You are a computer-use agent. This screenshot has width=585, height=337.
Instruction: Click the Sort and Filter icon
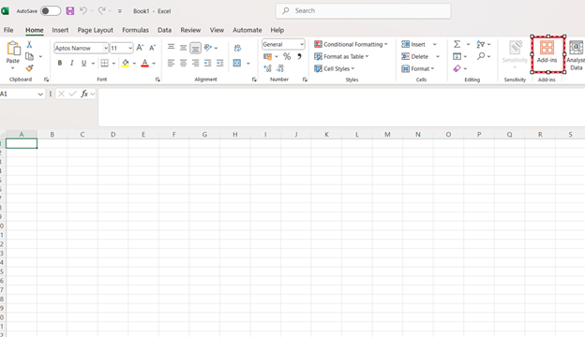(481, 44)
